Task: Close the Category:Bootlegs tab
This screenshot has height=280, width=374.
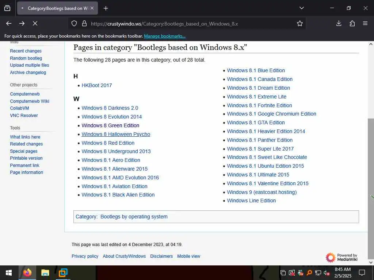Action: (92, 8)
